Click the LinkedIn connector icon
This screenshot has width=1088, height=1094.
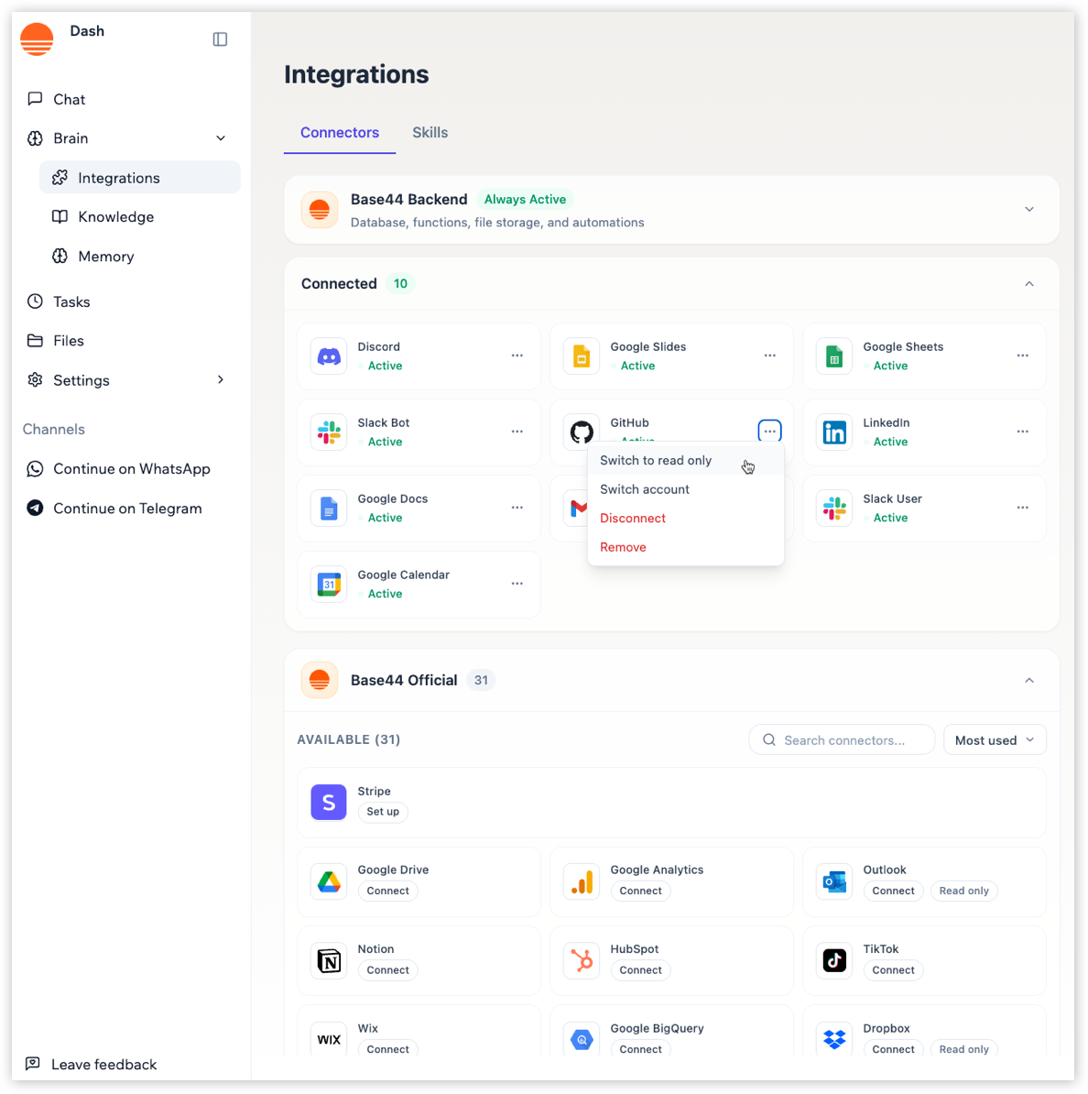[x=833, y=432]
